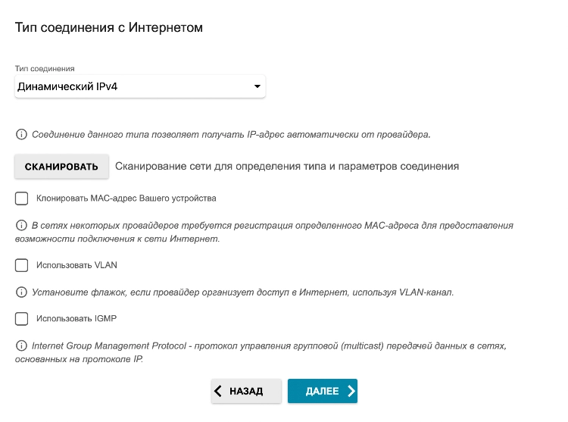Open the Динамический IPv4 connection type selector

point(140,86)
